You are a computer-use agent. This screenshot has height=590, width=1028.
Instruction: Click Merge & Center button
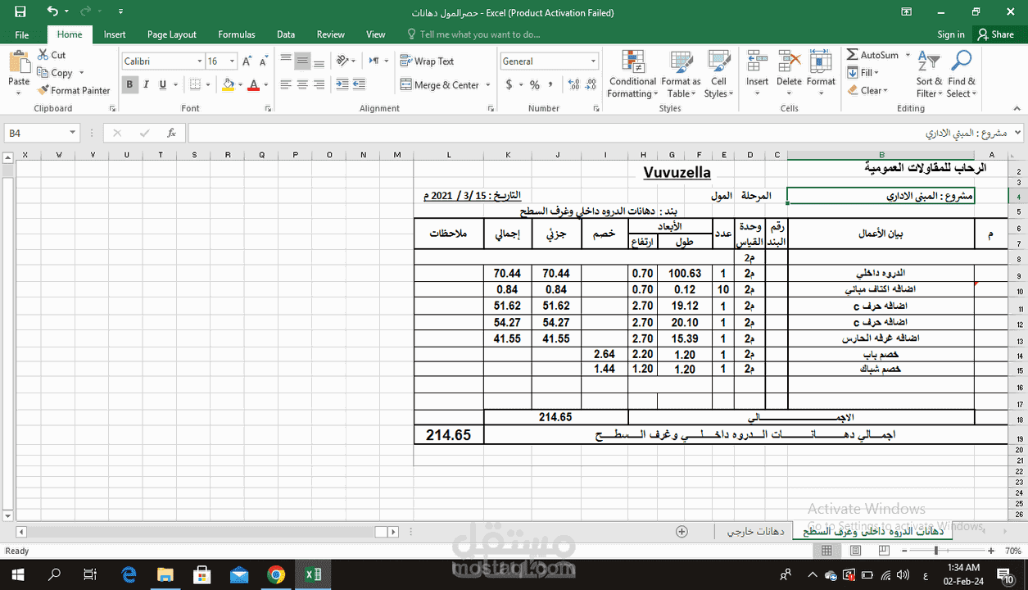[x=440, y=84]
